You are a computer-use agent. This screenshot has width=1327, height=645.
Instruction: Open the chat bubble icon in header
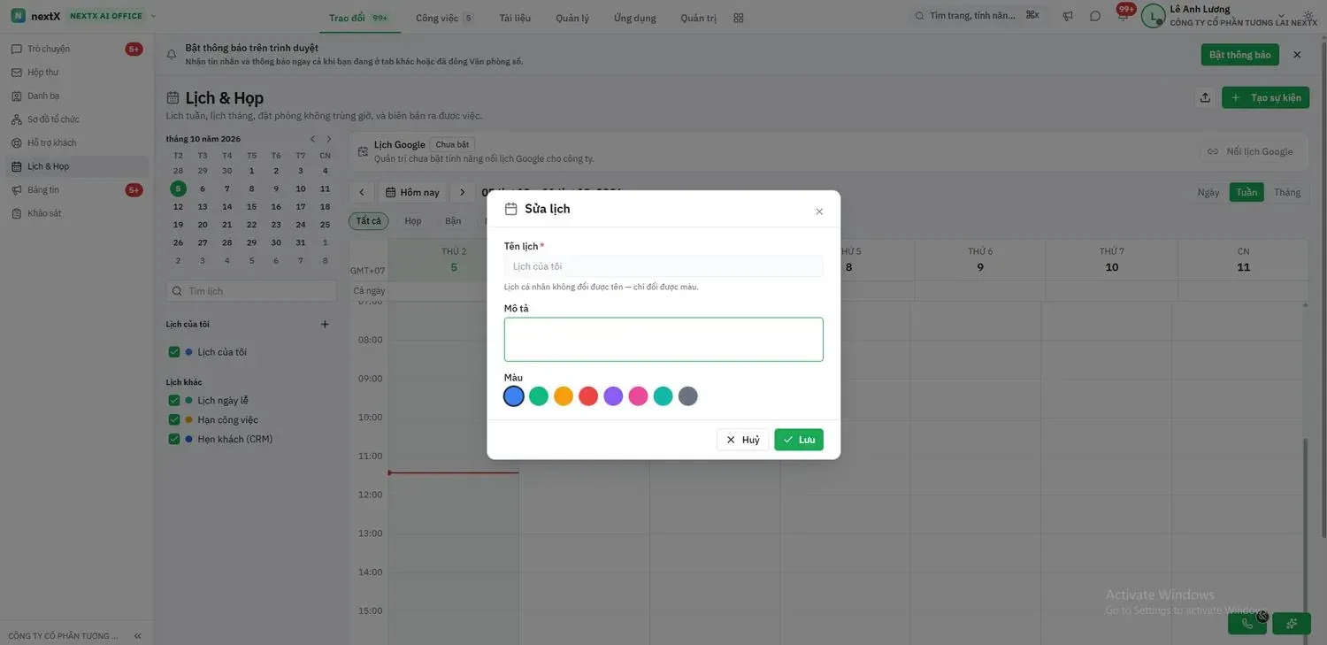pos(1095,16)
